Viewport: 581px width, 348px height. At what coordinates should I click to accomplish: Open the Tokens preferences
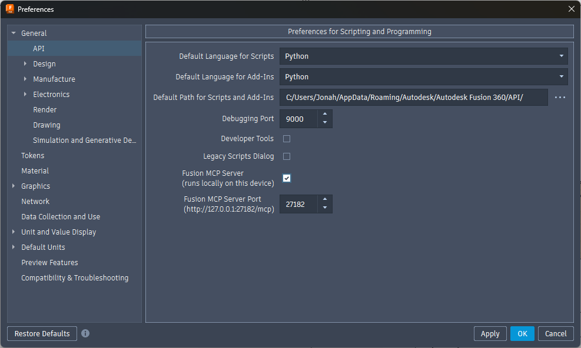(32, 156)
